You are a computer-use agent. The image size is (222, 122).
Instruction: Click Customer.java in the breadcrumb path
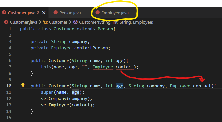click(23, 22)
